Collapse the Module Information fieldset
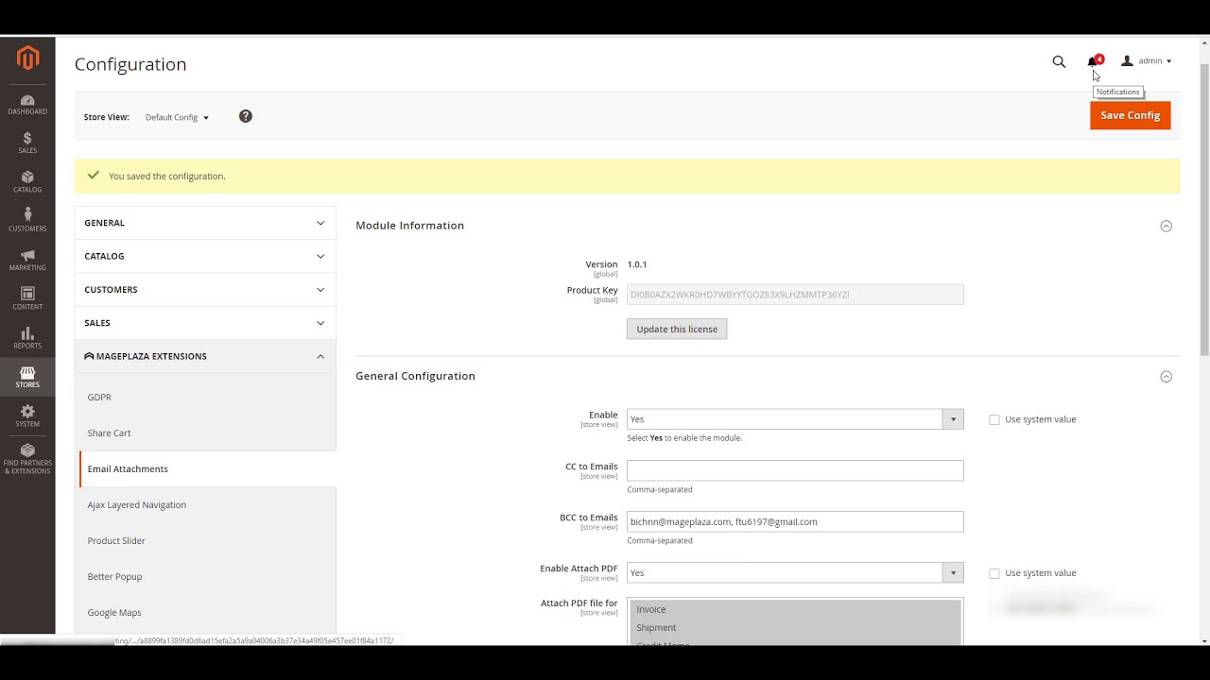This screenshot has width=1210, height=680. pos(1166,226)
